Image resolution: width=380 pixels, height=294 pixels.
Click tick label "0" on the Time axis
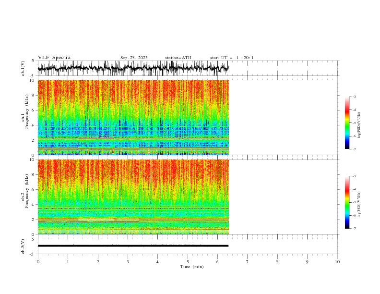38,262
